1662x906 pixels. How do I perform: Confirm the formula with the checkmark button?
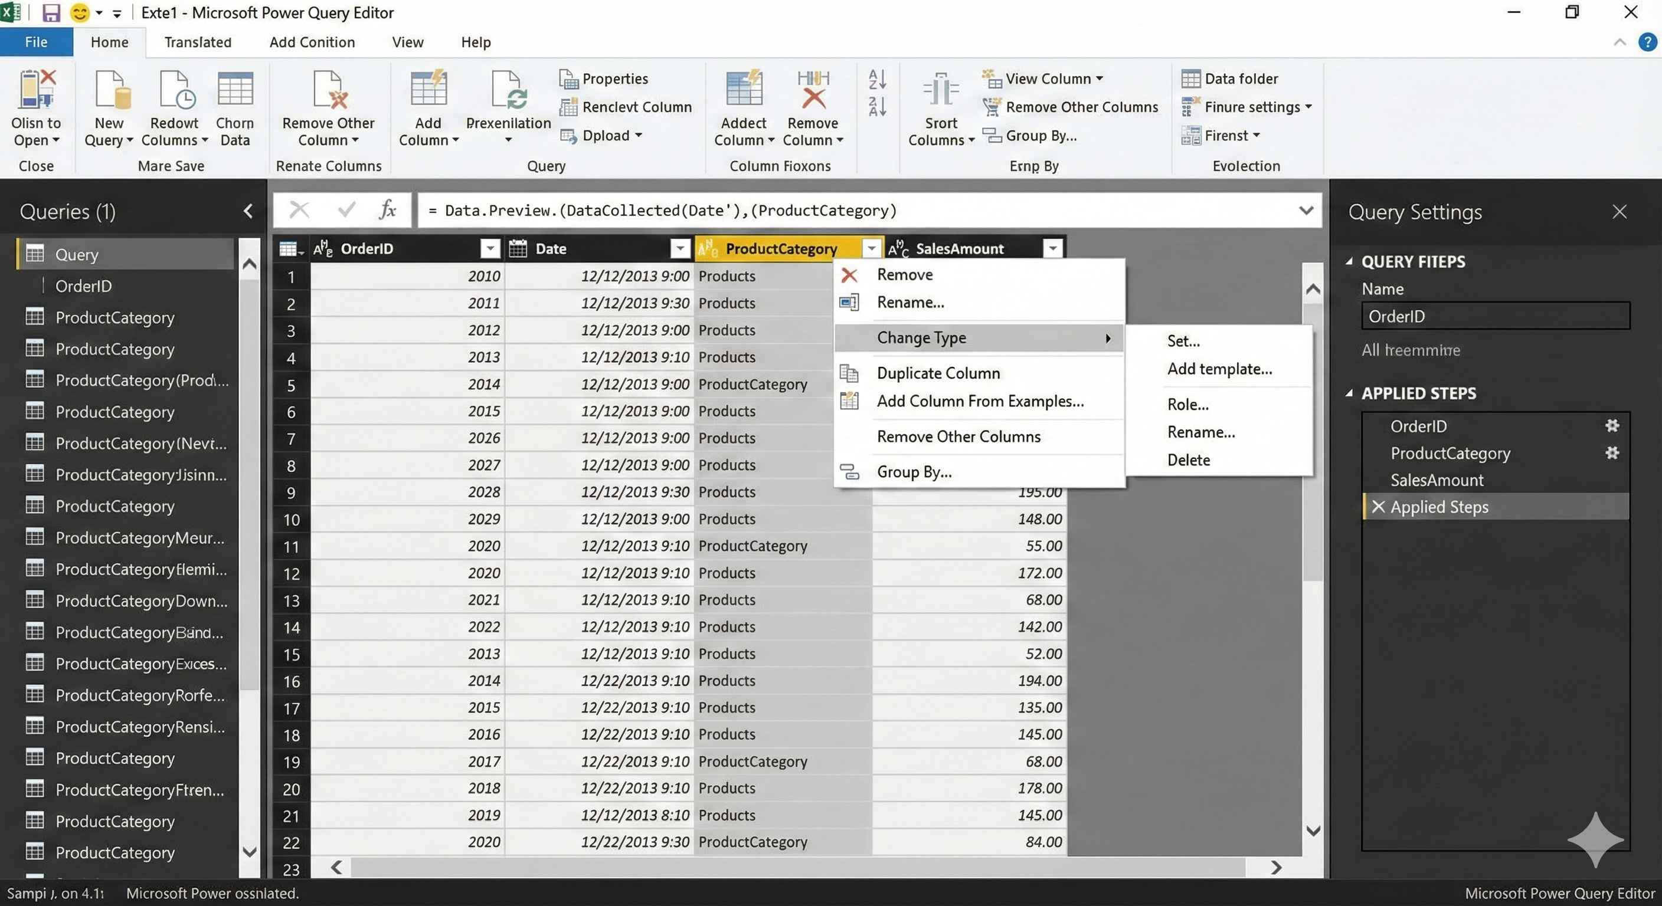(346, 210)
